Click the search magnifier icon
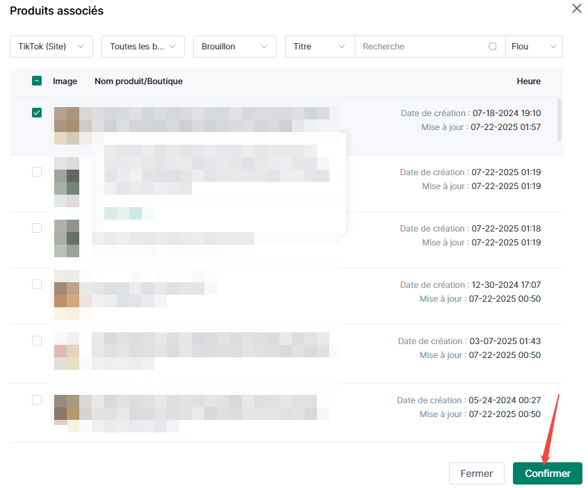The width and height of the screenshot is (588, 488). click(x=492, y=47)
